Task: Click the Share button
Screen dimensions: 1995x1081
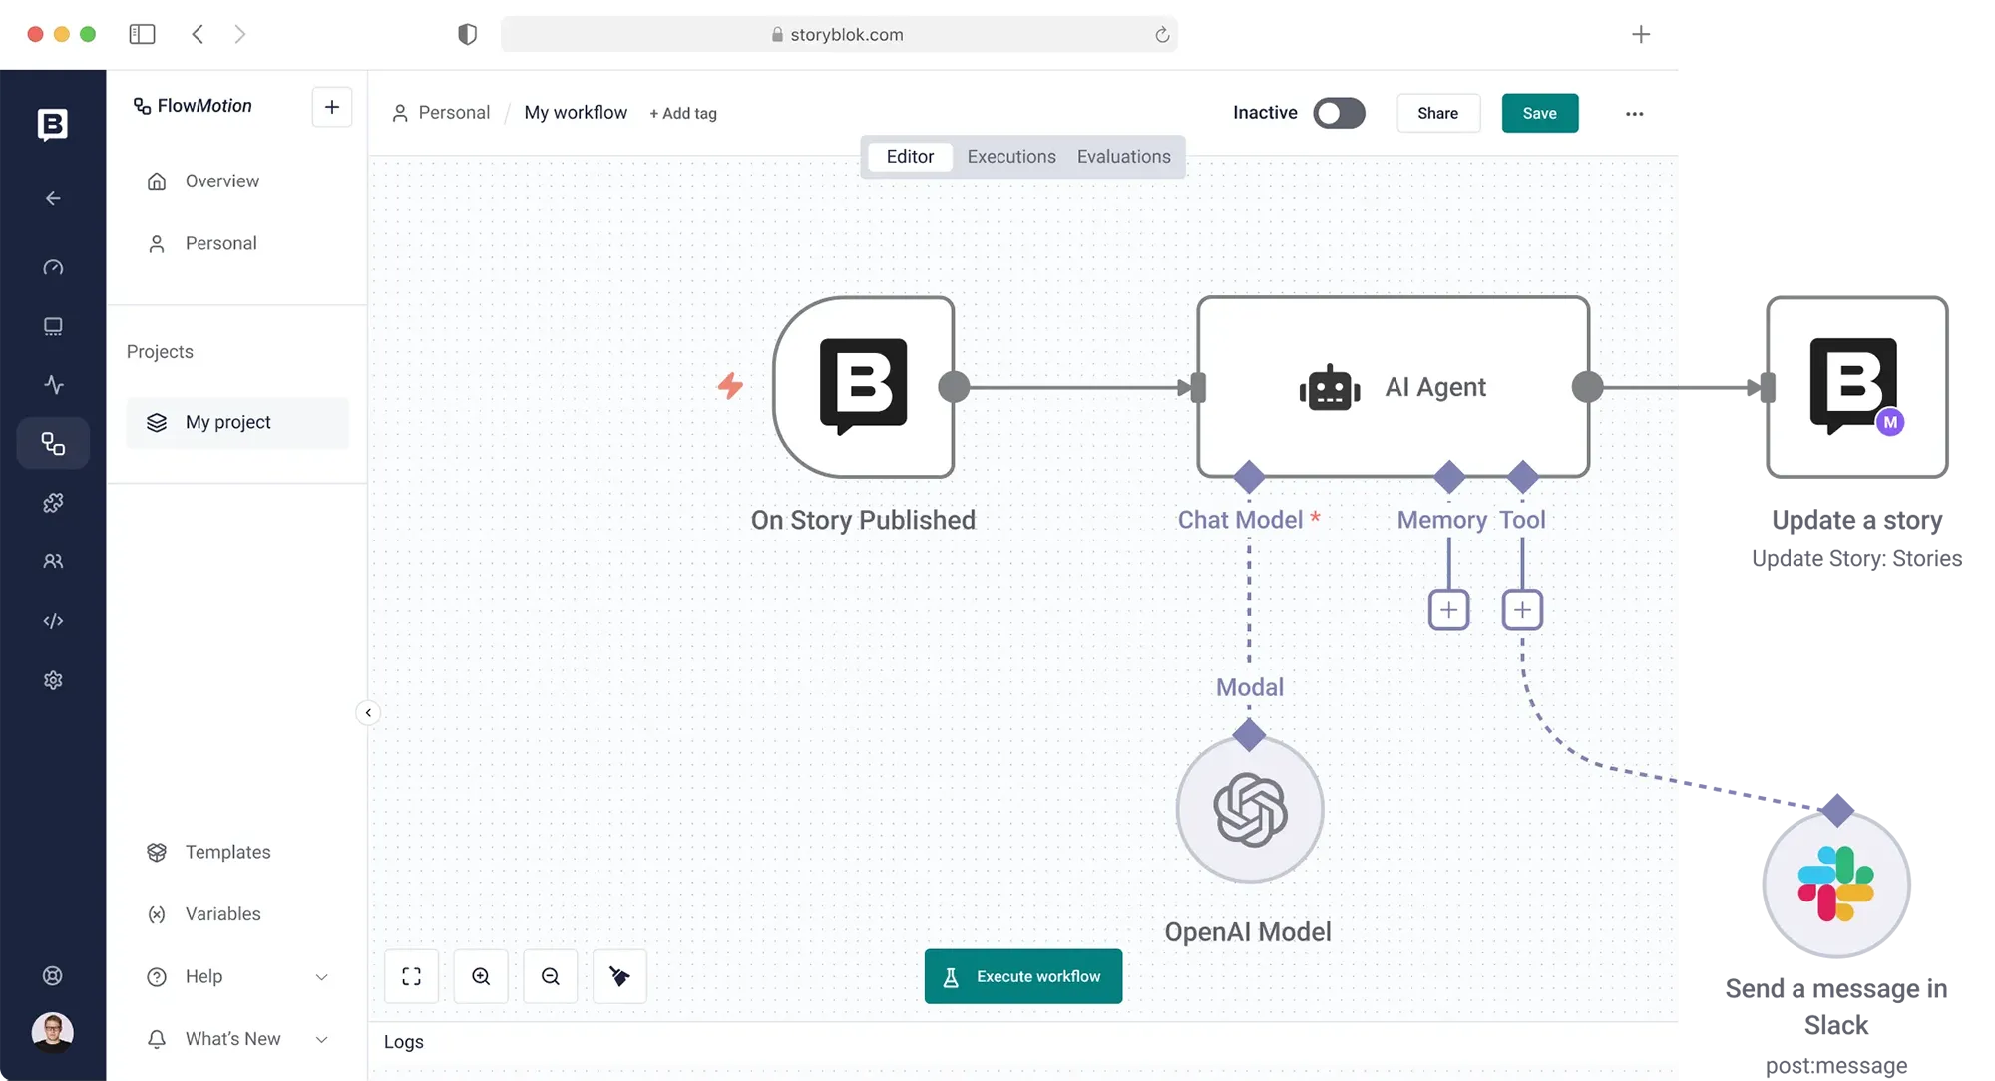Action: 1438,113
